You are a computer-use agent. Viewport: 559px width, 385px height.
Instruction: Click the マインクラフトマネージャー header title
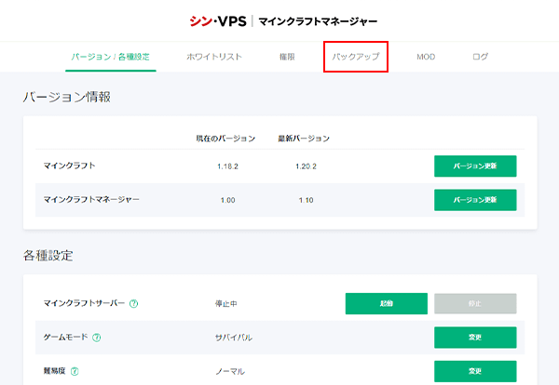coord(318,21)
